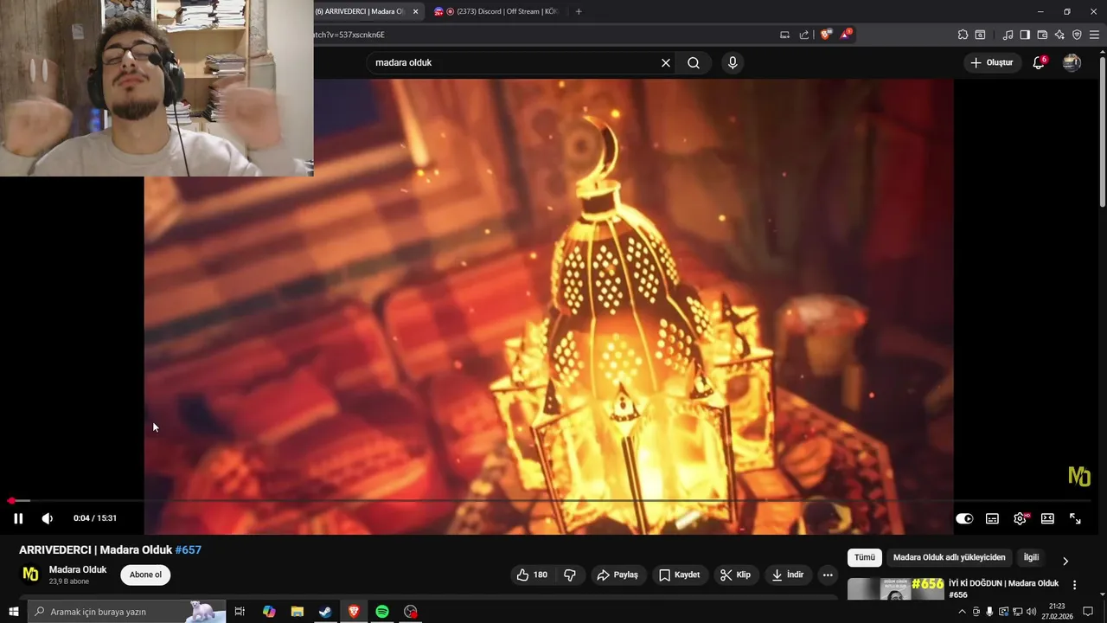Viewport: 1107px width, 623px height.
Task: Launch Steam from the taskbar
Action: [x=325, y=612]
